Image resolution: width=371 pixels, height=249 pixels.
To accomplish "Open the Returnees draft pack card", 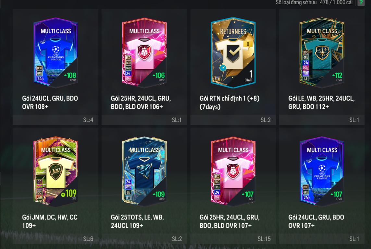I will (x=233, y=52).
